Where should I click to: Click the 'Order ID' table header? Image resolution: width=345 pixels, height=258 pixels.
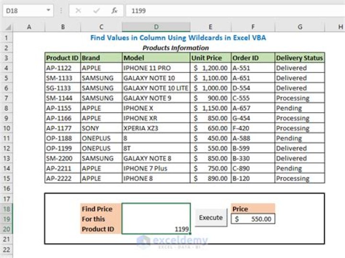tap(253, 58)
